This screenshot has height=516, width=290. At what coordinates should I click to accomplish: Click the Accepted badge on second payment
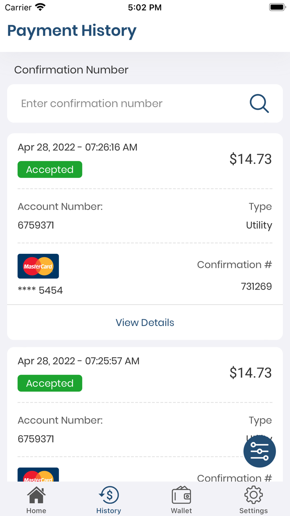coord(50,383)
